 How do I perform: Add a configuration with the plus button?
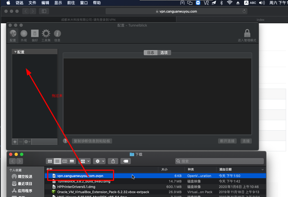[15, 142]
